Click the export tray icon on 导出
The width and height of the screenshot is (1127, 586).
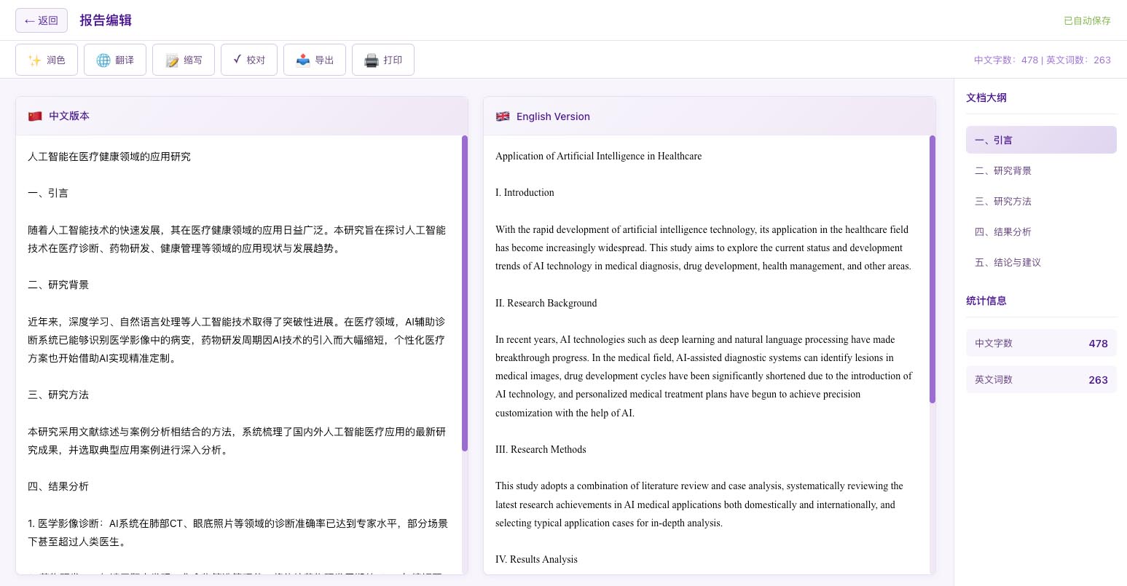click(x=303, y=60)
